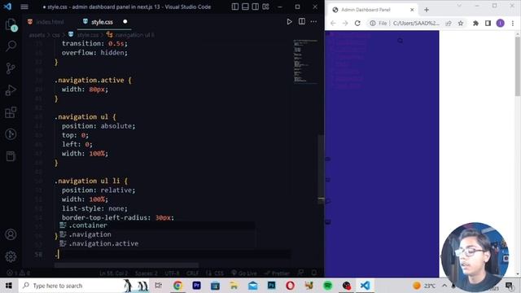
Task: Run the file with the play icon
Action: click(x=290, y=22)
